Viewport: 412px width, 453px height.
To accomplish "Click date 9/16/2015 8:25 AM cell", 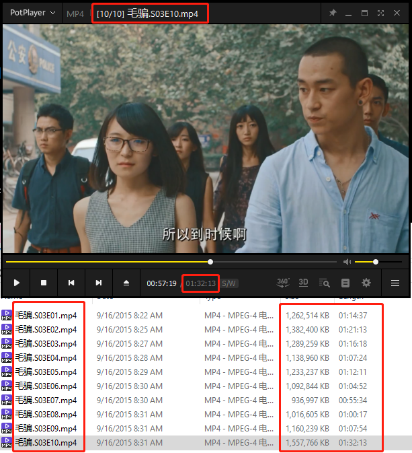I will pyautogui.click(x=130, y=330).
